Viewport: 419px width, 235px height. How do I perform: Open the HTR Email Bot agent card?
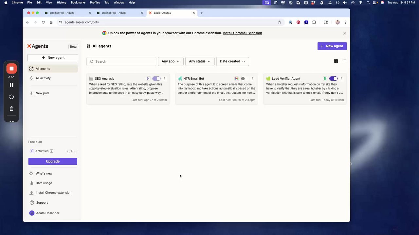(x=216, y=89)
